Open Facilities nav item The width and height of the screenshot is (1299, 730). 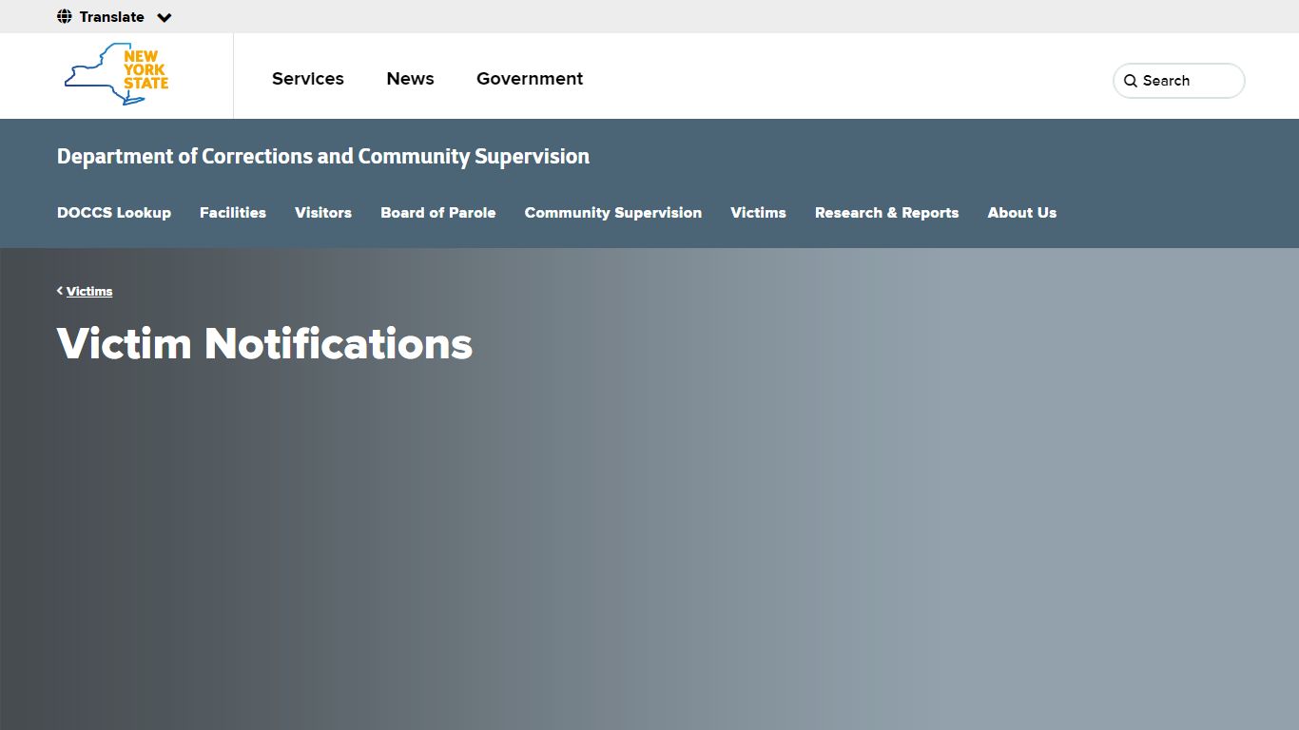coord(233,213)
